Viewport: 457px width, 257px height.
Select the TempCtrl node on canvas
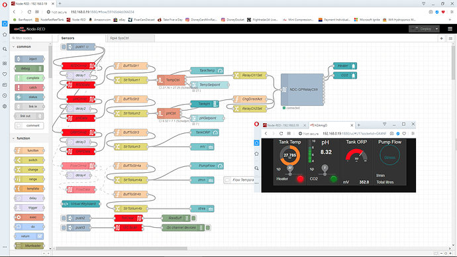pyautogui.click(x=172, y=80)
